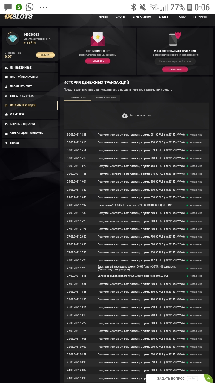Image resolution: width=215 pixels, height=383 pixels.
Task: Tap the diamond VIP status avatar icon
Action: click(x=13, y=39)
